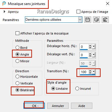112x112 pixels.
Task: Increase Transition value with up arrow
Action: pos(90,71)
